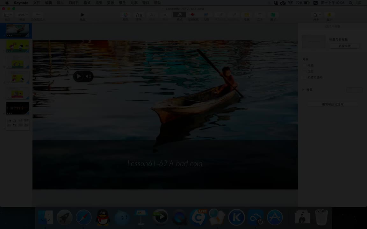The image size is (367, 229).
Task: Open the Aa Fonts toolbar button
Action: [139, 15]
